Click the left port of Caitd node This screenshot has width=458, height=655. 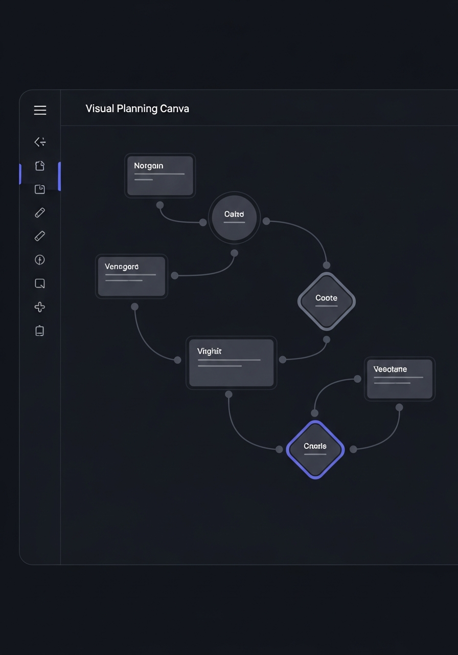(203, 222)
